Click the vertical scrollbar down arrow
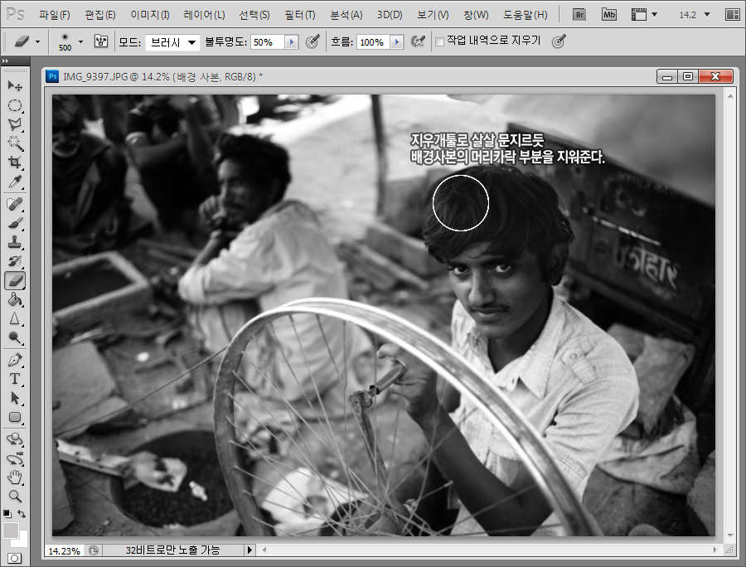Viewport: 746px width, 567px height. click(730, 535)
